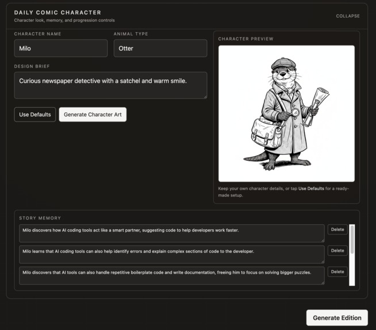Edit the memory about identifying errors and explaining code

(172, 255)
